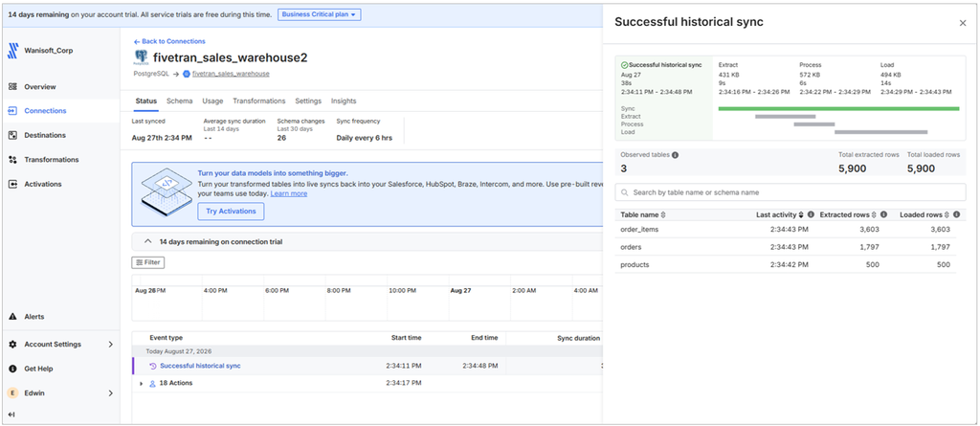
Task: Select the orders table row
Action: click(x=786, y=247)
